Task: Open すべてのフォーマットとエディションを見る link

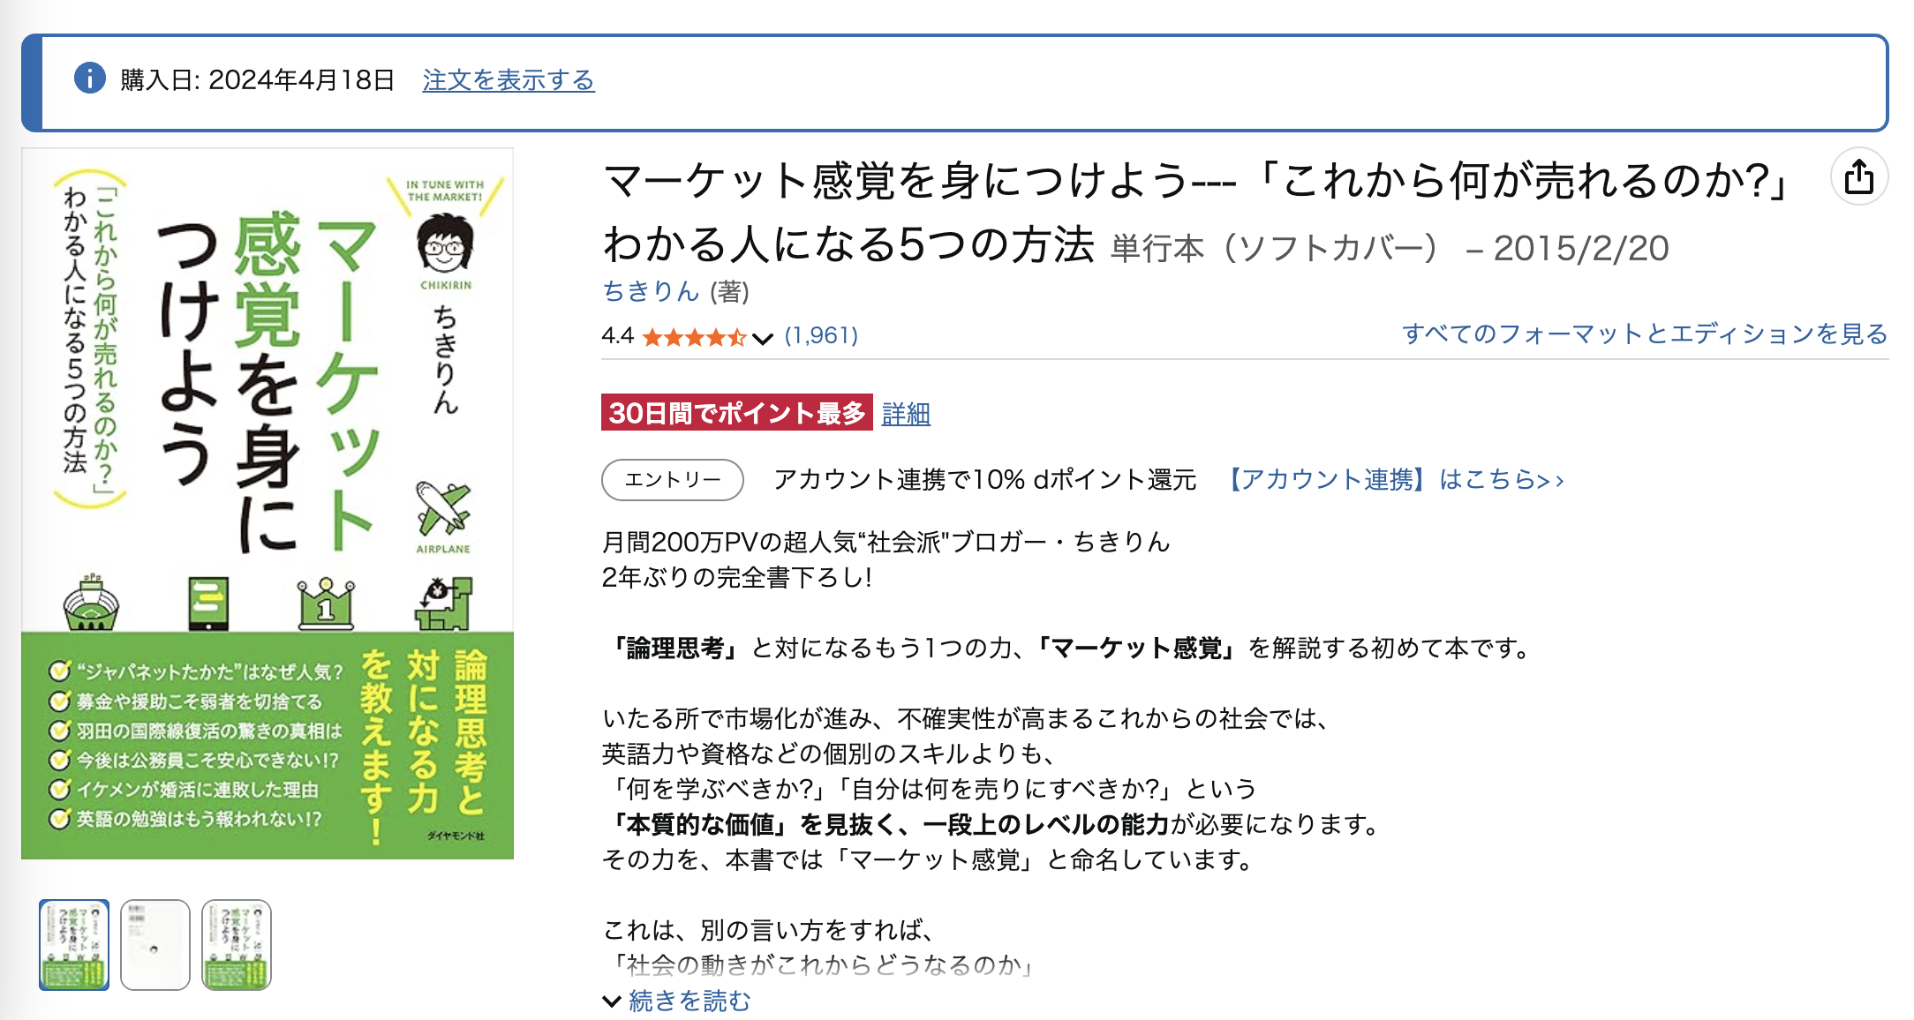Action: pyautogui.click(x=1645, y=334)
